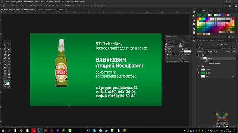Select the Слой 1 layer thumbnail
The width and height of the screenshot is (238, 133).
click(203, 73)
